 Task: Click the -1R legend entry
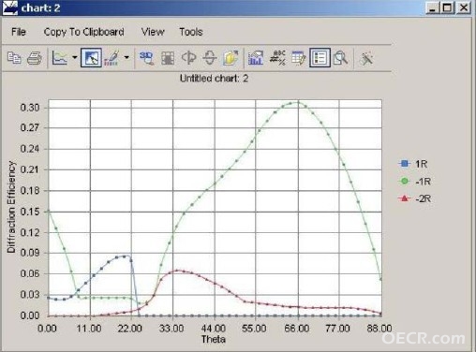[415, 181]
